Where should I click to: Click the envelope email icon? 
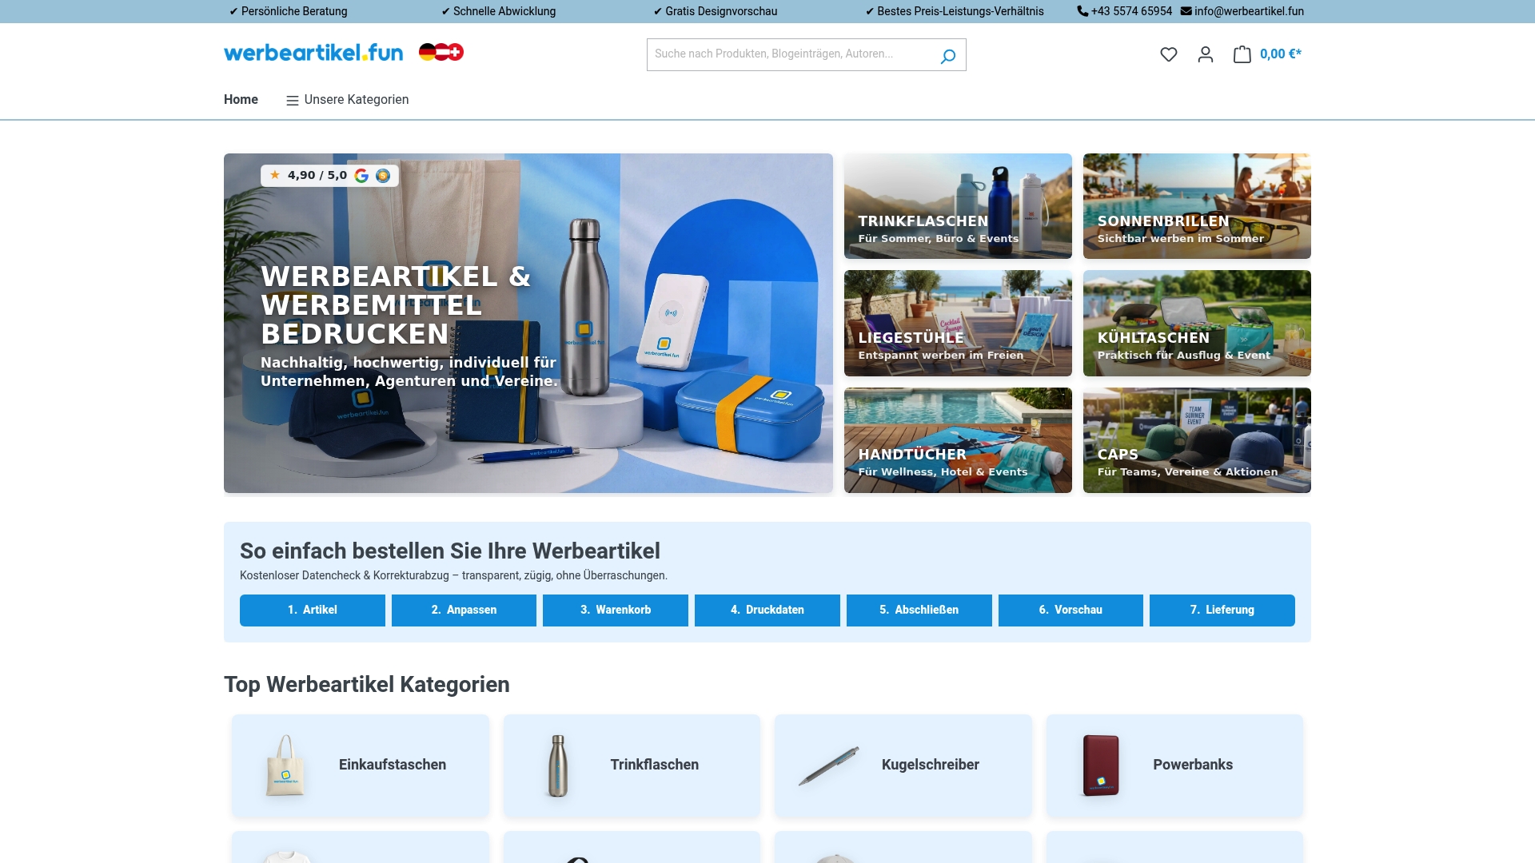click(x=1186, y=11)
